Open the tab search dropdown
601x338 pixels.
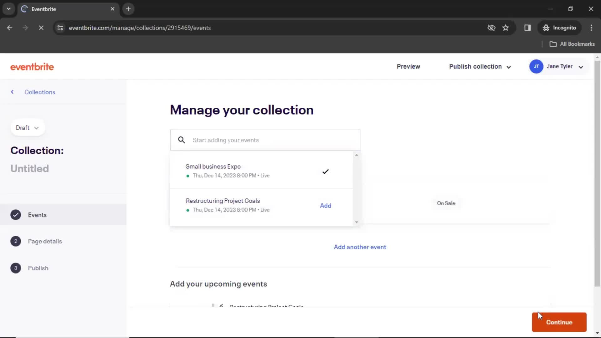9,9
